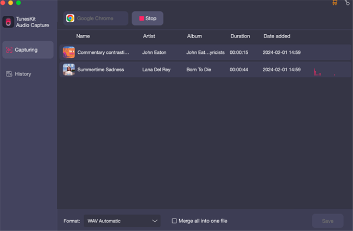Click the History sidebar icon
The height and width of the screenshot is (231, 353).
click(x=9, y=74)
